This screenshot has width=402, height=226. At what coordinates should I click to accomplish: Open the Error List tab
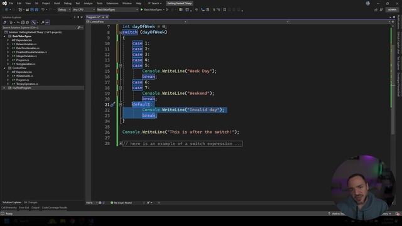pos(24,208)
